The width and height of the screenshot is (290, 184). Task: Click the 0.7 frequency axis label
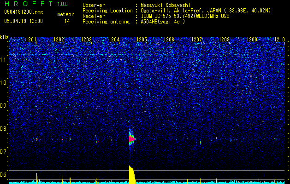click(4, 152)
